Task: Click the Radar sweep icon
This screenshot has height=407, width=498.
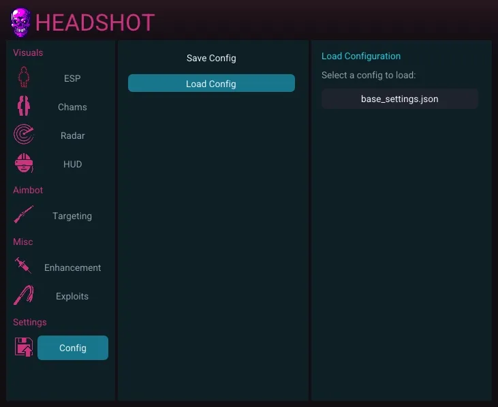Action: click(x=24, y=135)
